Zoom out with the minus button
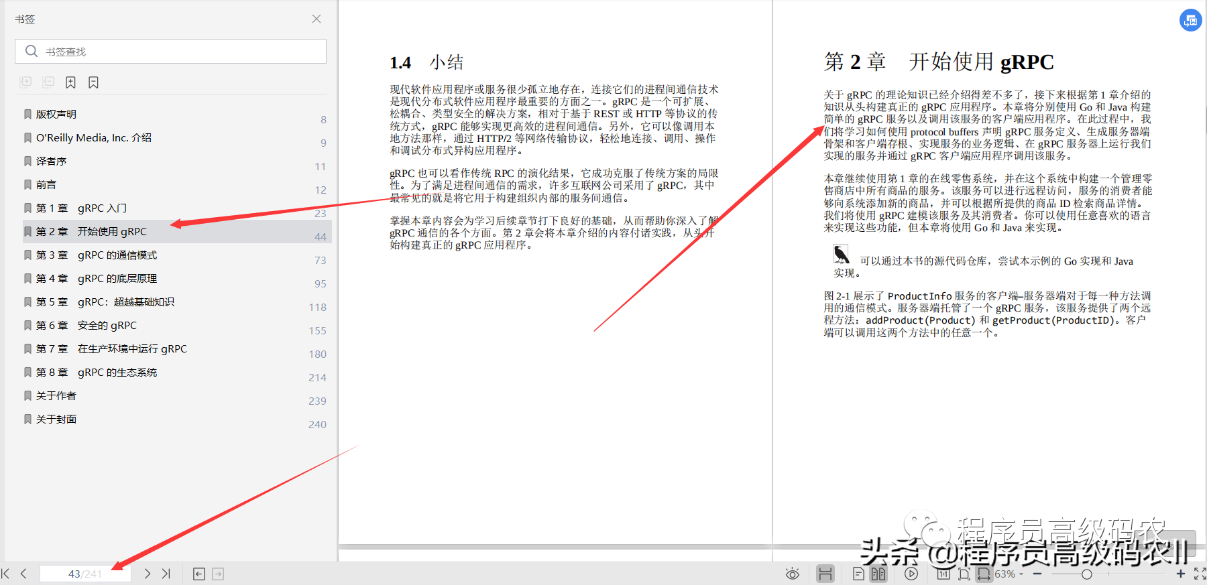Screen dimensions: 1207x585 pyautogui.click(x=1037, y=574)
